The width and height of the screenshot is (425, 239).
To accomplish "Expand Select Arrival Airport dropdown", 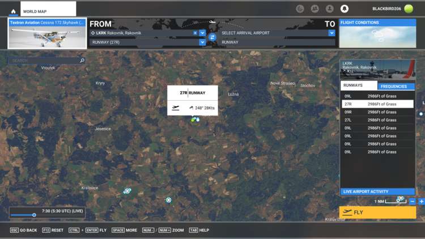I will click(331, 33).
